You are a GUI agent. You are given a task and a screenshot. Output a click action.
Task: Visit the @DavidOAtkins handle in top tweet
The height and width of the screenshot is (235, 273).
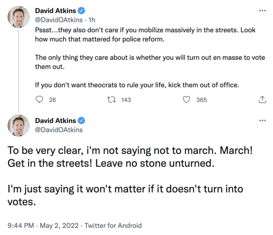click(59, 20)
